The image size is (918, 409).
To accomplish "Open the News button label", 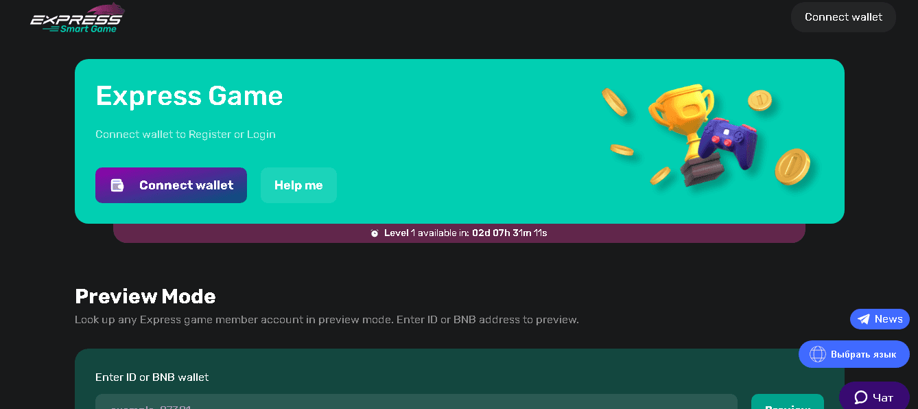I will [x=888, y=319].
